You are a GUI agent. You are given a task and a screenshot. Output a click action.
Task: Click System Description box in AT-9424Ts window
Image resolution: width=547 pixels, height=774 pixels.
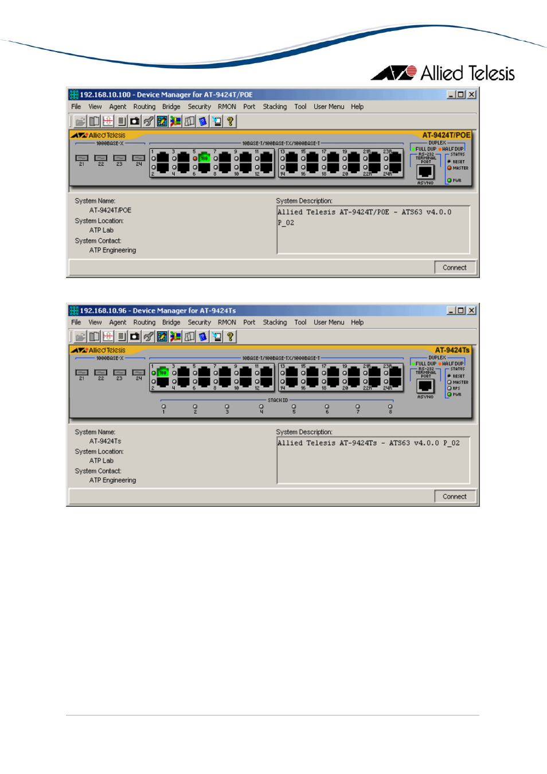point(373,460)
